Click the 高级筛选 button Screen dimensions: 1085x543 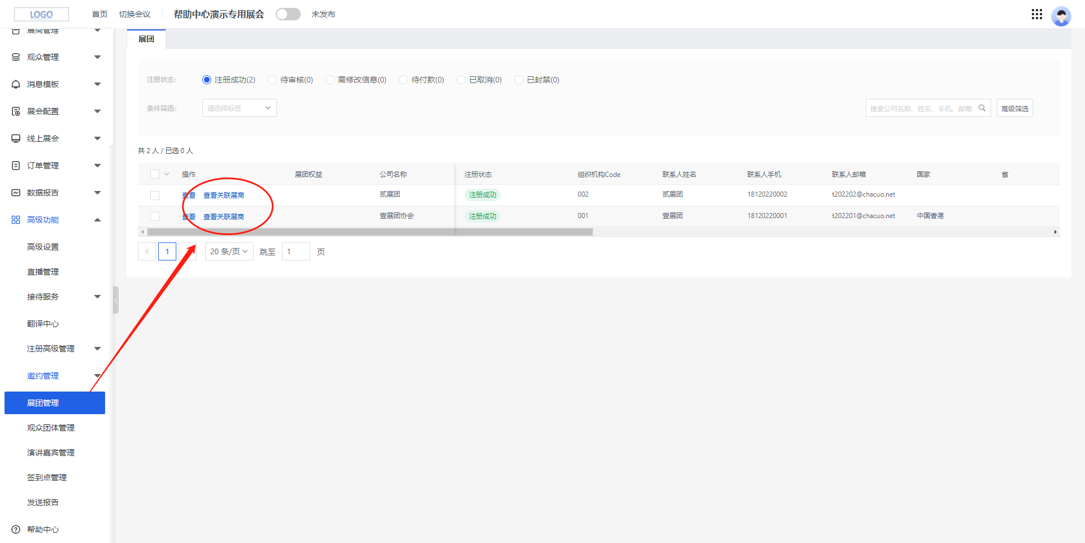click(1014, 108)
